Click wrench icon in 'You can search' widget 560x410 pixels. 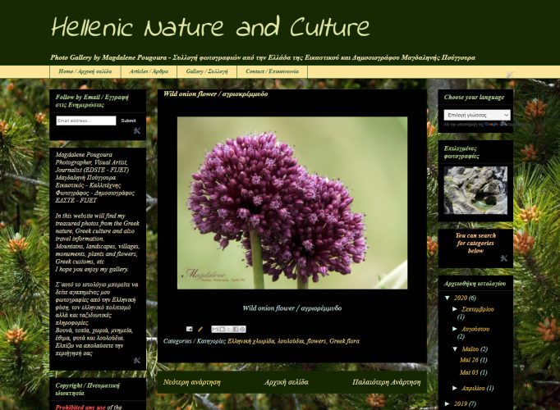coord(503,258)
